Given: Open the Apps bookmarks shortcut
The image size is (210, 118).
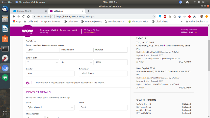Looking at the screenshot, I should tap(17, 21).
